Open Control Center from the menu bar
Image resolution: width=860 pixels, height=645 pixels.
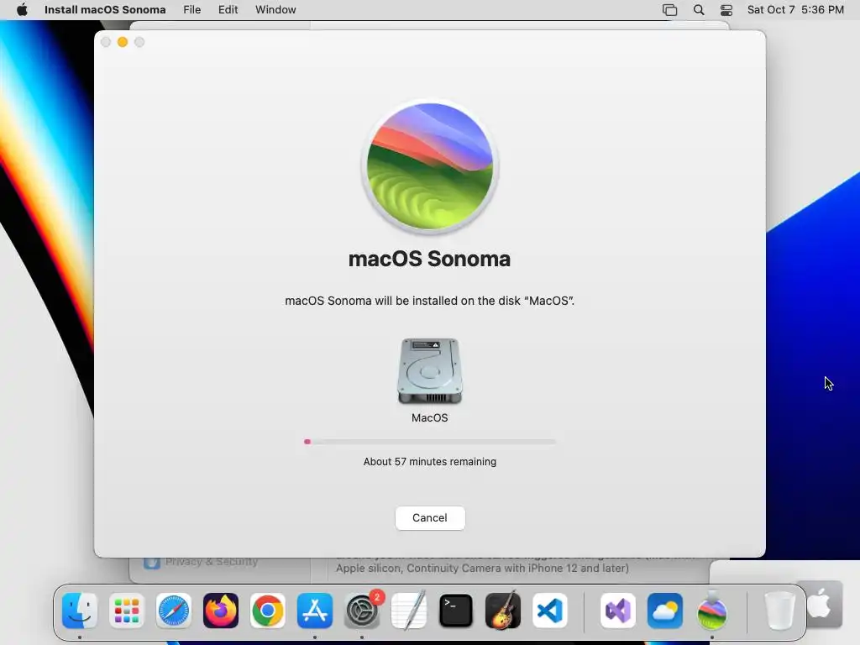pyautogui.click(x=726, y=10)
